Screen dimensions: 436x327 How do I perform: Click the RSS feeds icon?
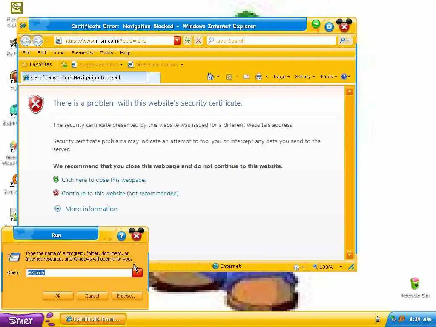pyautogui.click(x=229, y=77)
